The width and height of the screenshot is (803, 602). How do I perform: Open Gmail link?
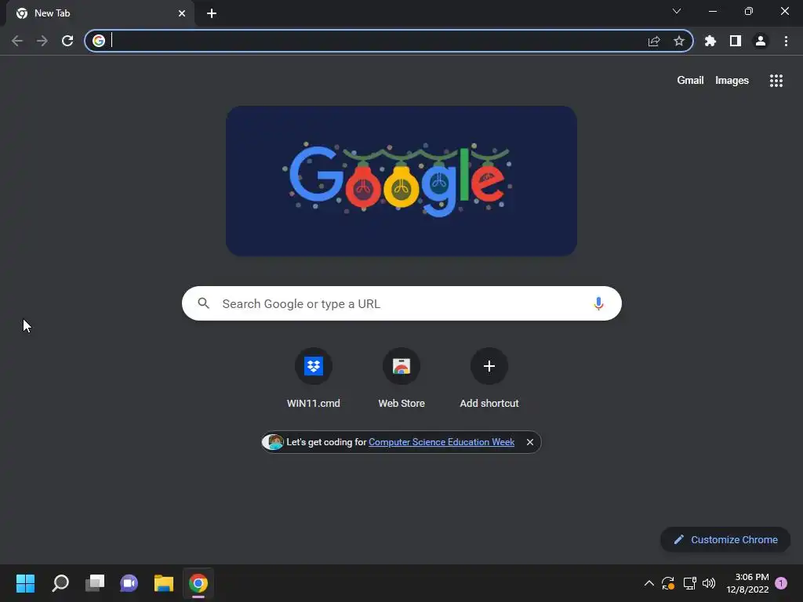click(690, 81)
